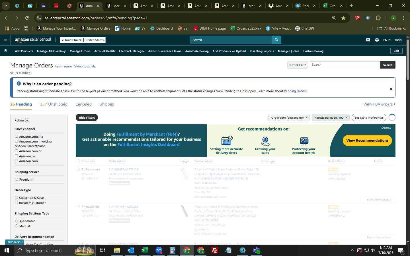Viewport: 410px width, 256px height.
Task: Check the Amazon.com Invoicing Shadow Marketplace filter
Action: 17,141
